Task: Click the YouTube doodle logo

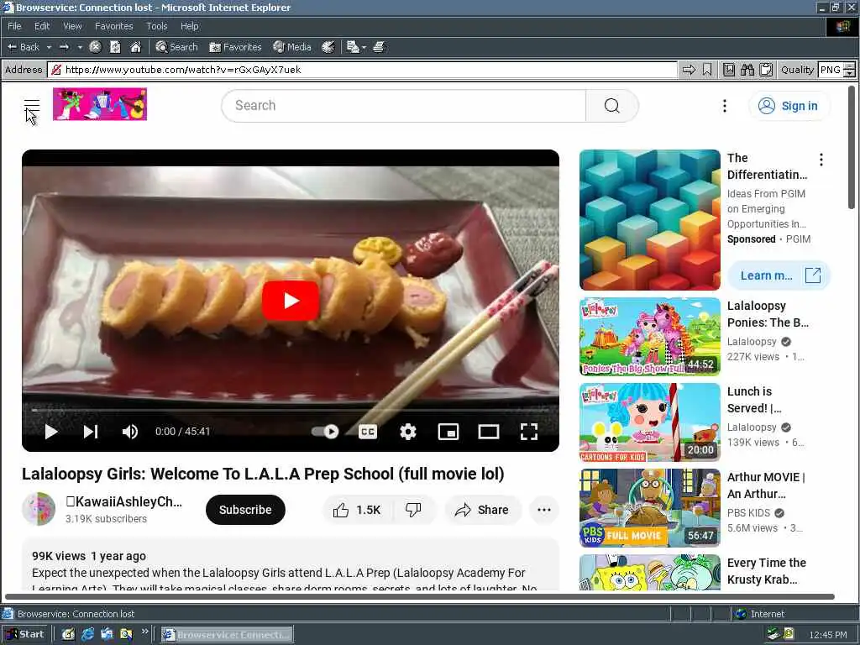Action: tap(100, 104)
